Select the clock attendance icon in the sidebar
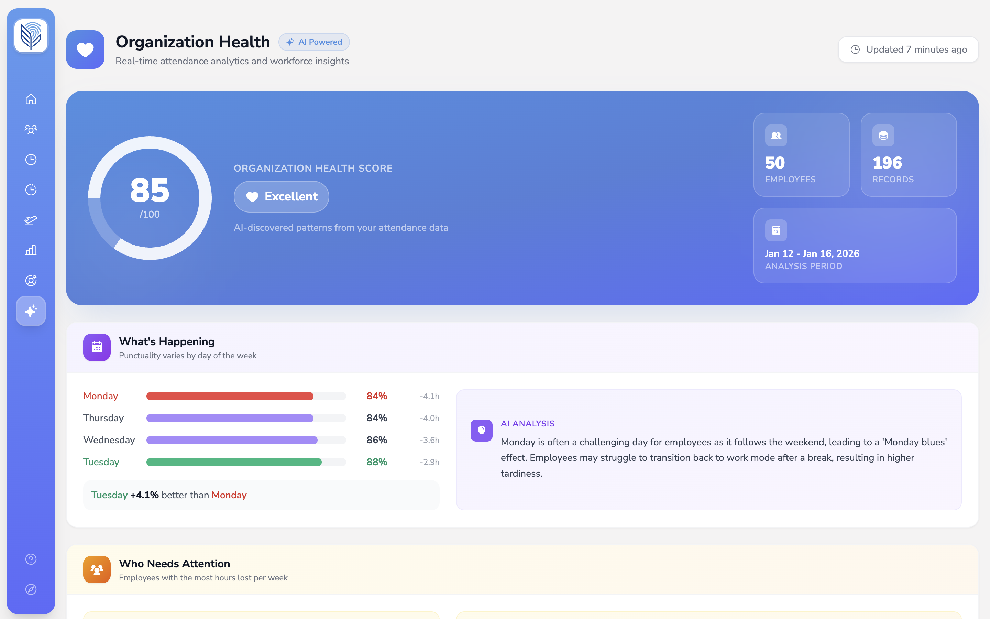Image resolution: width=990 pixels, height=619 pixels. tap(31, 160)
